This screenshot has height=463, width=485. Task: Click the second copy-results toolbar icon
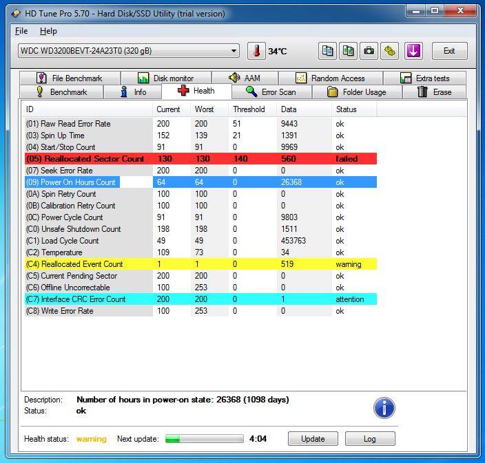tap(349, 51)
